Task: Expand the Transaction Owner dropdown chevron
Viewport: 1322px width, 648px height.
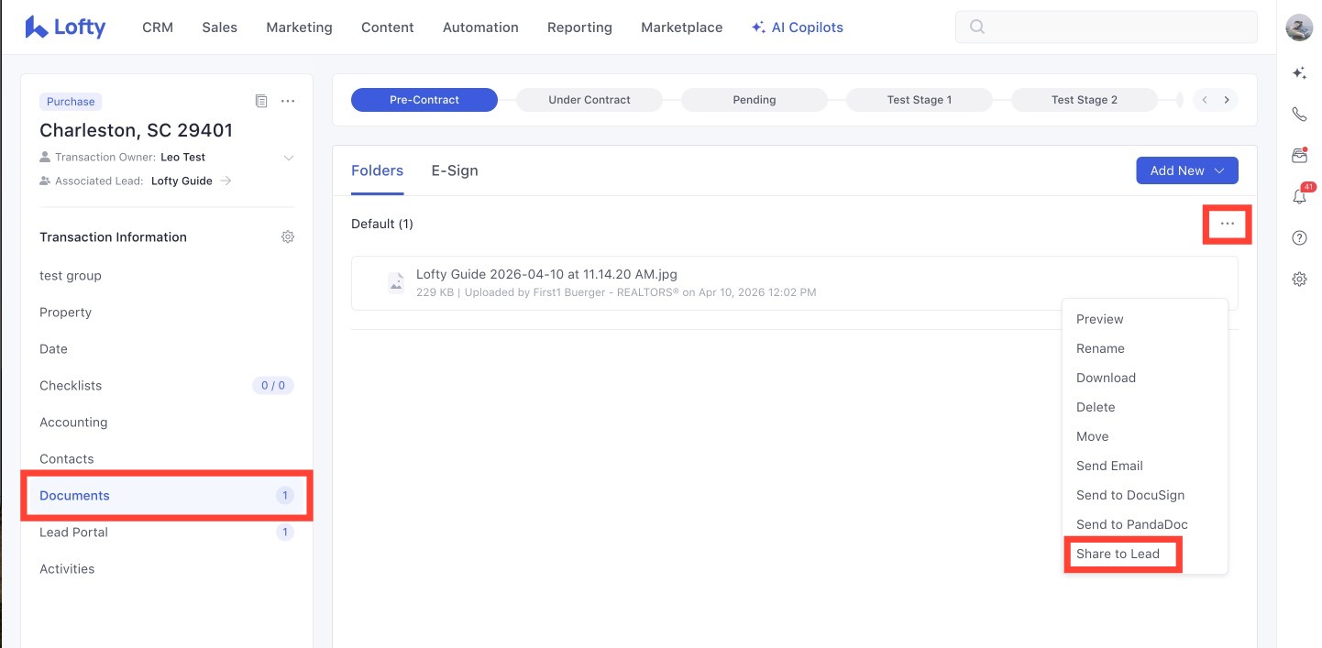Action: [x=289, y=158]
